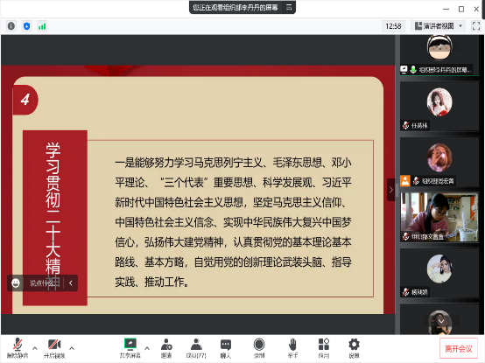Open the share screen button
The height and width of the screenshot is (363, 485).
130,348
